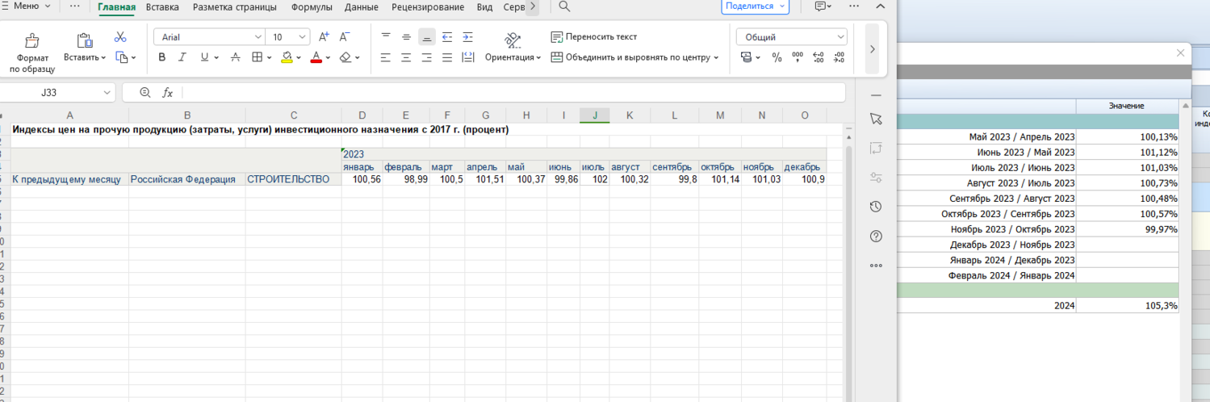Screen dimensions: 1210x402
Task: Toggle strikethrough formatting
Action: tap(236, 57)
